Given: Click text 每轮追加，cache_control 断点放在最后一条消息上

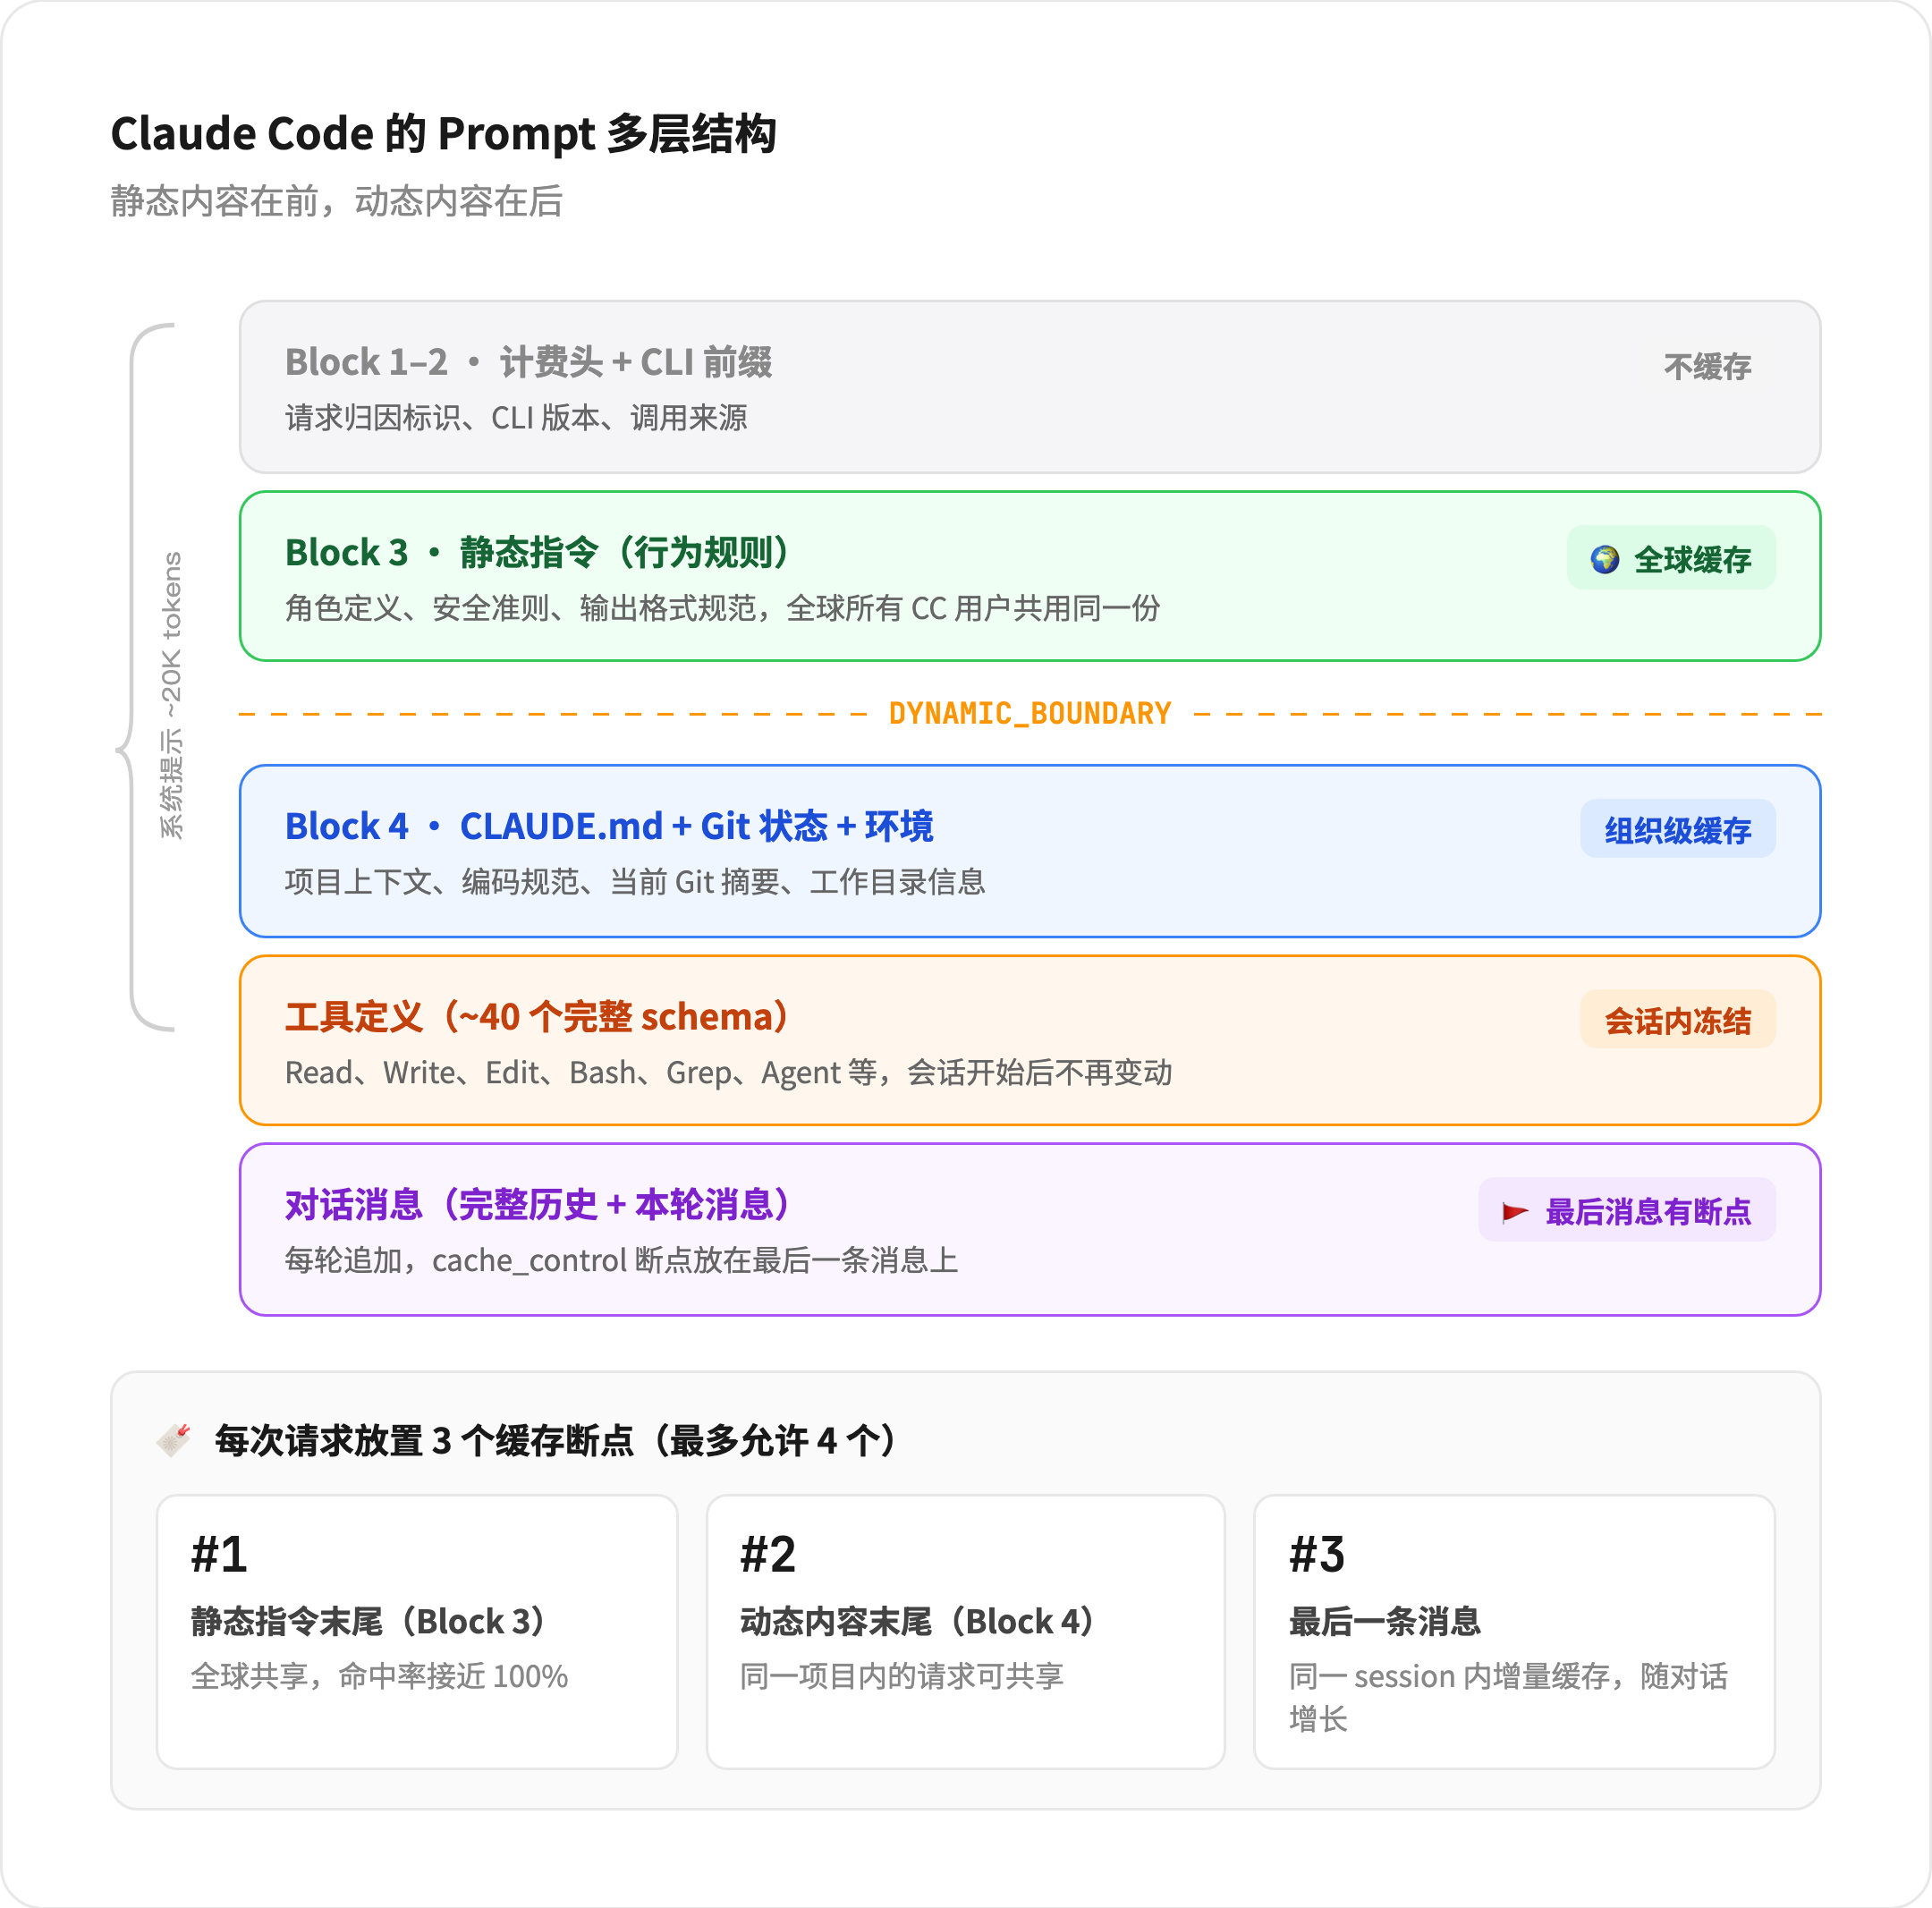Looking at the screenshot, I should point(621,1260).
